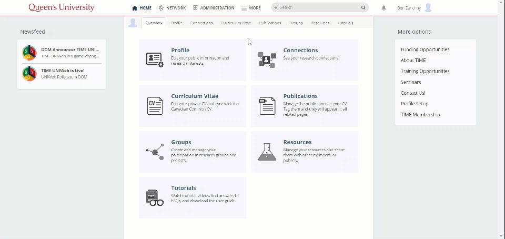This screenshot has height=239, width=505.
Task: Open notifications bell icon
Action: [383, 8]
